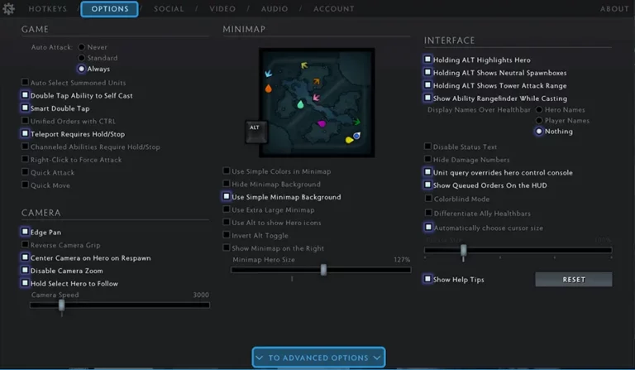
Task: Toggle Edge Pan checkbox
Action: [x=25, y=232]
